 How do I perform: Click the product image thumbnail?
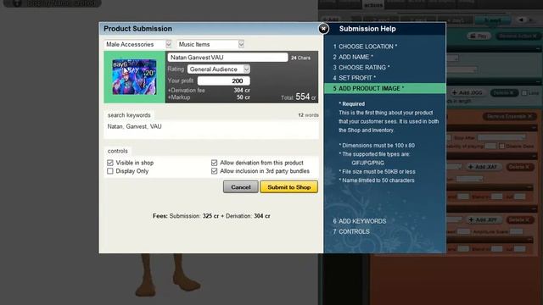point(134,77)
